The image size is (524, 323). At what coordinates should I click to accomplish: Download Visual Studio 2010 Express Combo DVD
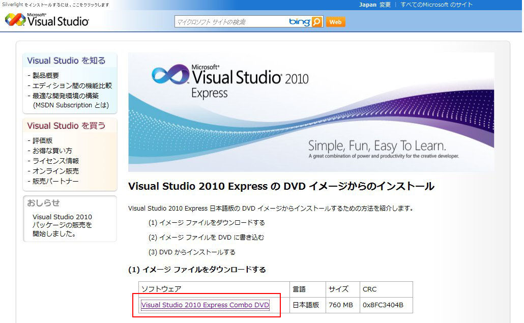[x=205, y=305]
